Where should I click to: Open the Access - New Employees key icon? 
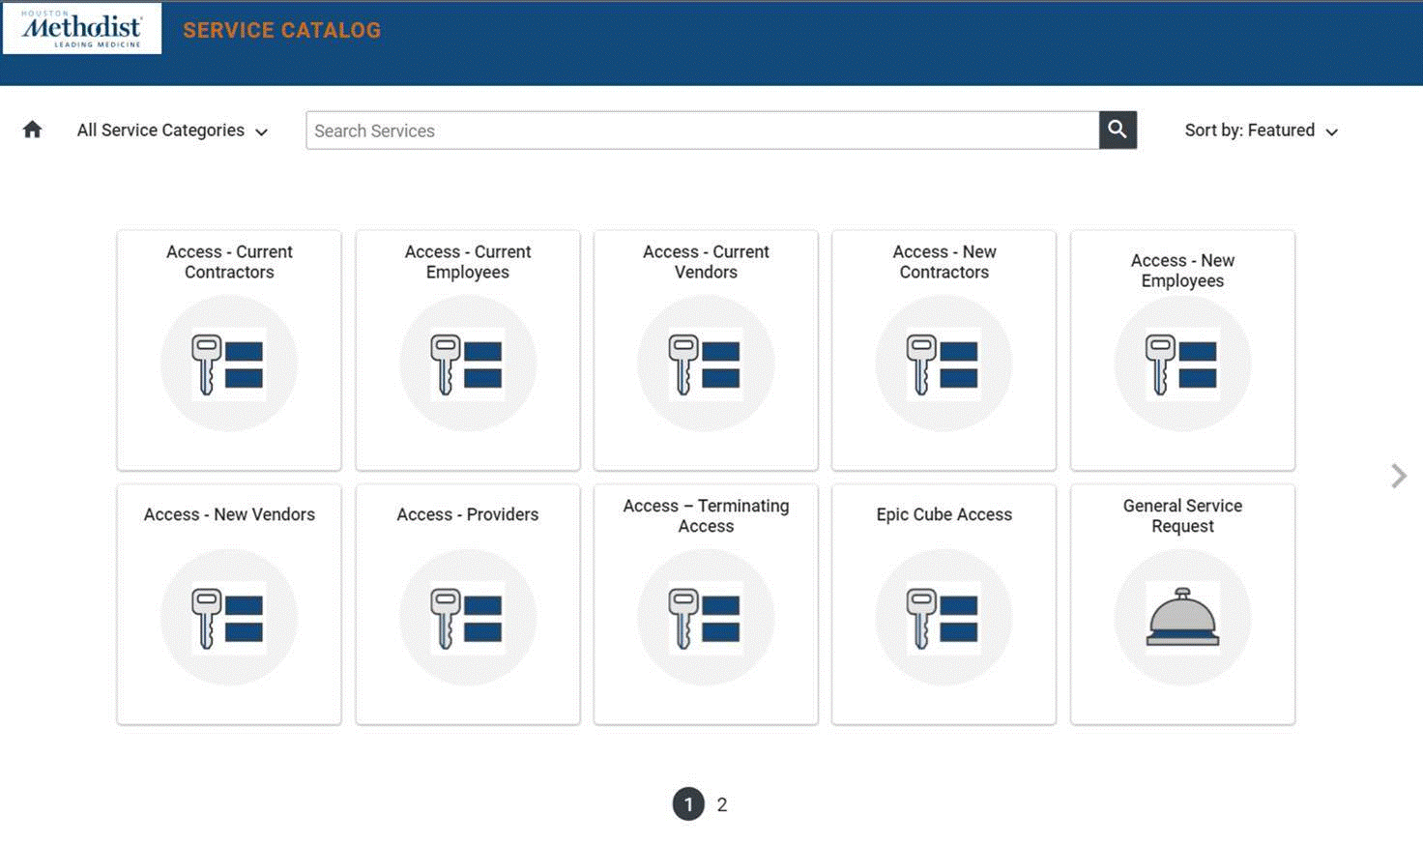pos(1182,364)
